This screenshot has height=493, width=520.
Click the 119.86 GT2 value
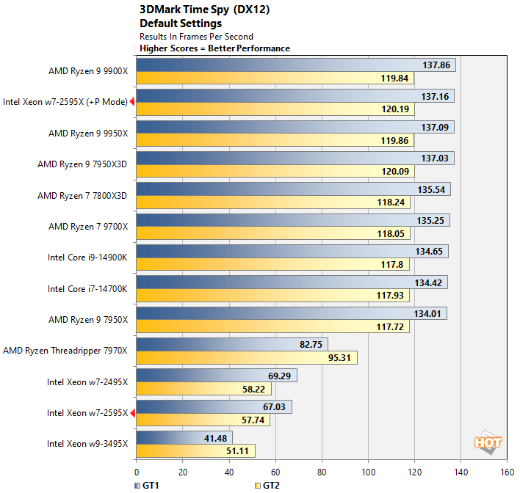394,140
